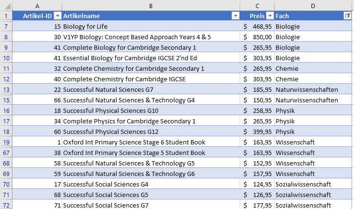This screenshot has height=209, width=354.
Task: Select row header 13
Action: pos(6,89)
